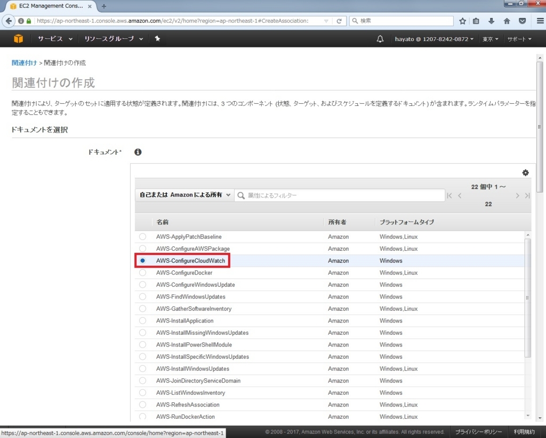
Task: Select AWS-ConfigureWindowsUpdate radio button
Action: coord(142,285)
